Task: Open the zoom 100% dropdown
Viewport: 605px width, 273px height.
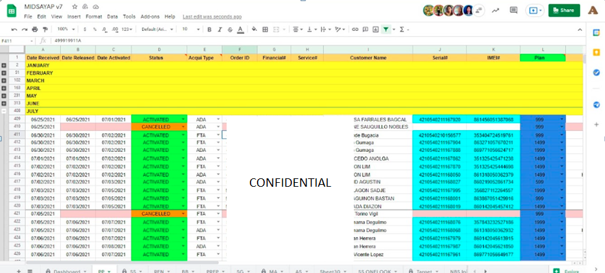Action: click(66, 29)
